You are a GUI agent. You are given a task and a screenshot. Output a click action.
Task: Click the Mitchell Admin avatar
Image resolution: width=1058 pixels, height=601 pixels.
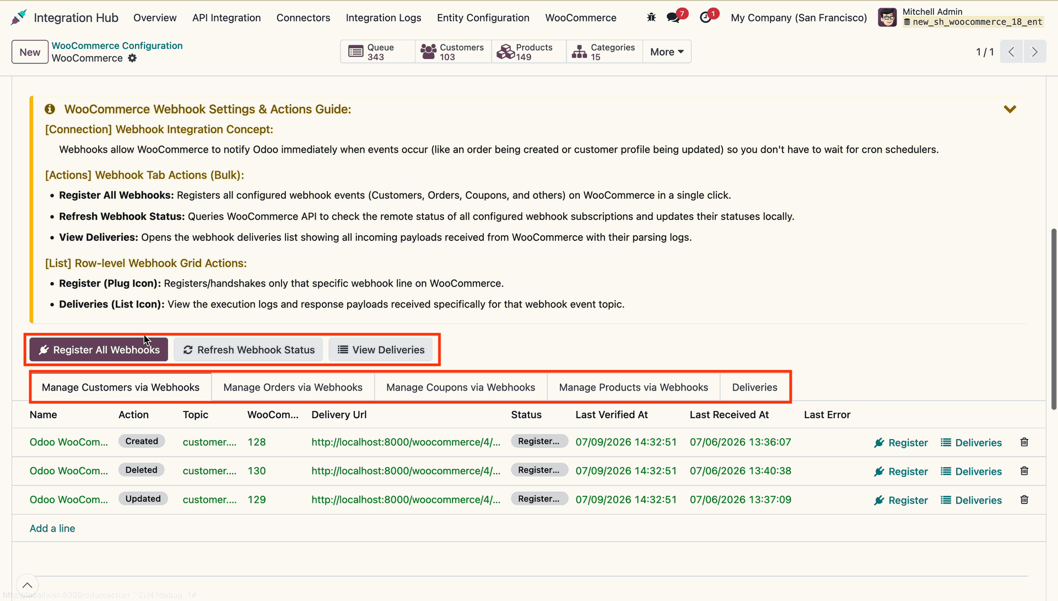[887, 18]
